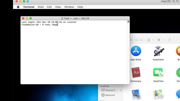Select the Messages app icon in Finder
This screenshot has height=101, width=180.
(178, 94)
